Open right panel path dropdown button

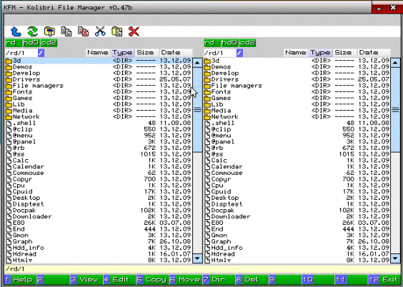pos(239,53)
